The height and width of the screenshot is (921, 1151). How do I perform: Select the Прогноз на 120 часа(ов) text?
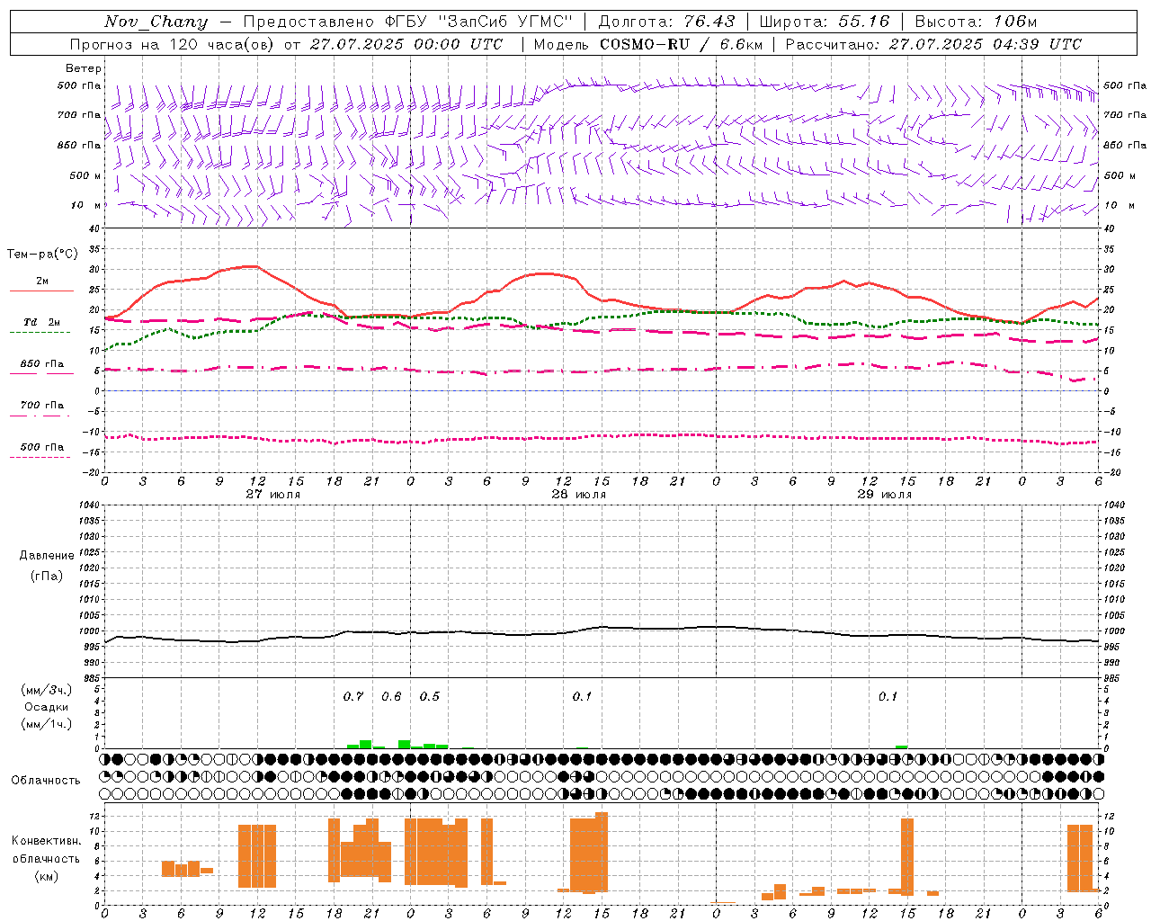pyautogui.click(x=173, y=44)
